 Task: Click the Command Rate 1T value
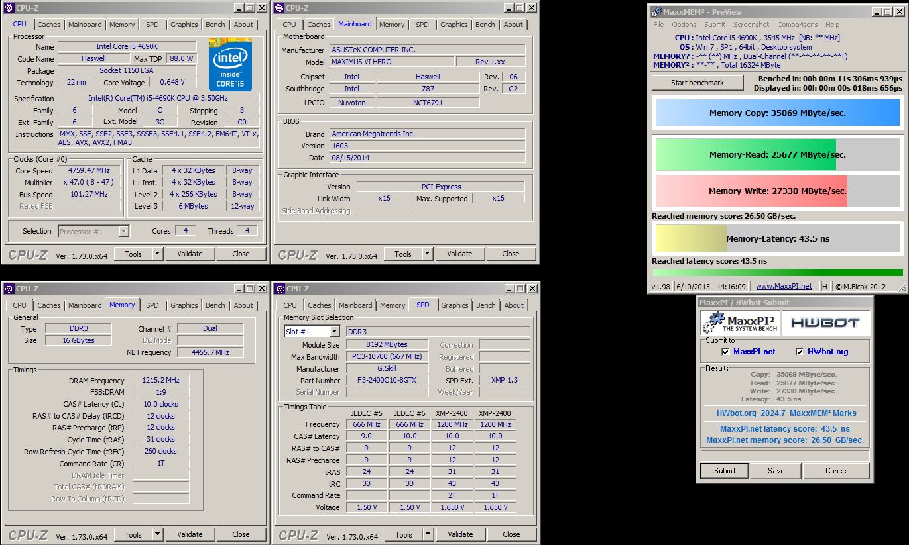click(160, 464)
